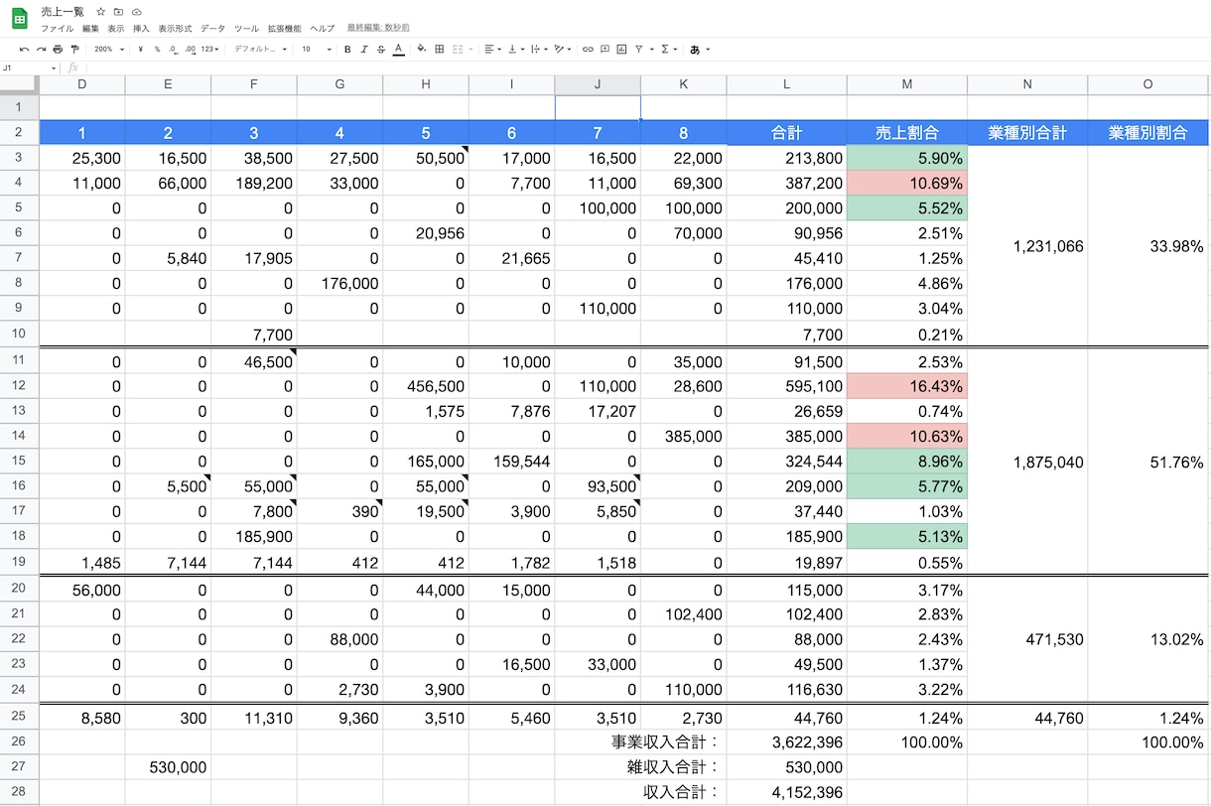
Task: Format as percent
Action: pyautogui.click(x=157, y=49)
